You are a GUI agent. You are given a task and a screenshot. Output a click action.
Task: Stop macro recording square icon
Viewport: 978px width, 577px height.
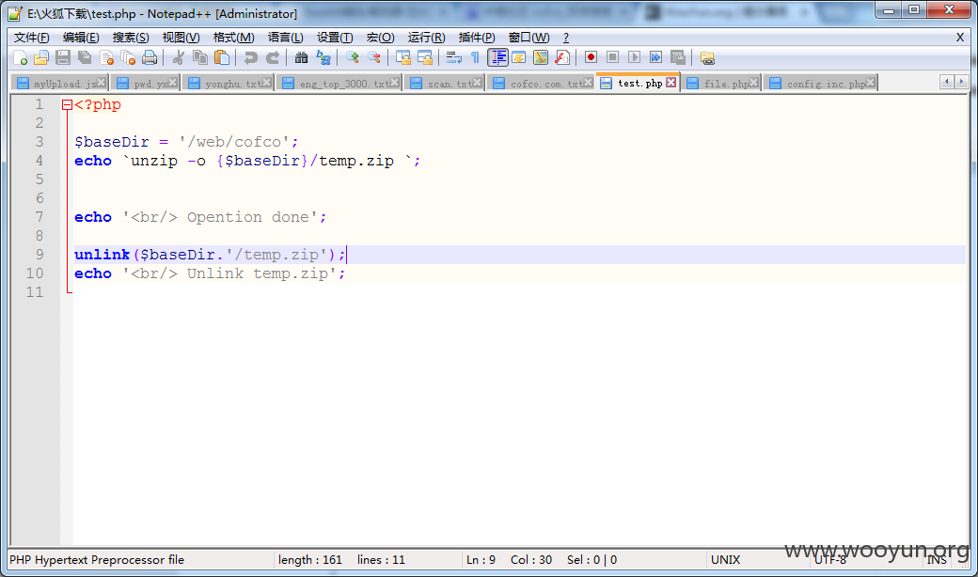[x=612, y=57]
